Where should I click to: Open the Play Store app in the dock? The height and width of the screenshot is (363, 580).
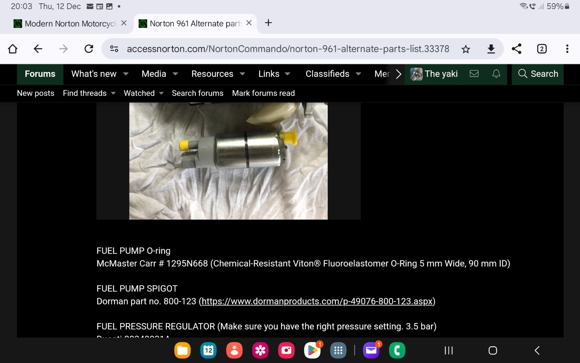(x=312, y=350)
